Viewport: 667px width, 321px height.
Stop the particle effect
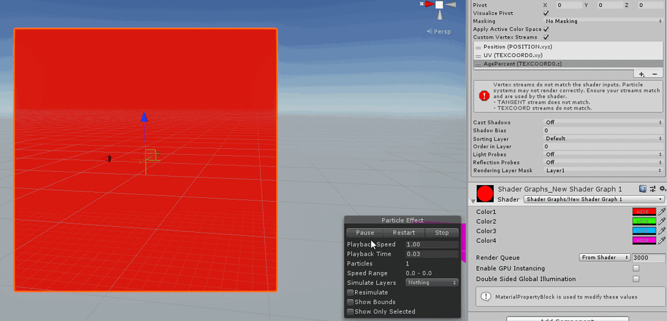(442, 233)
